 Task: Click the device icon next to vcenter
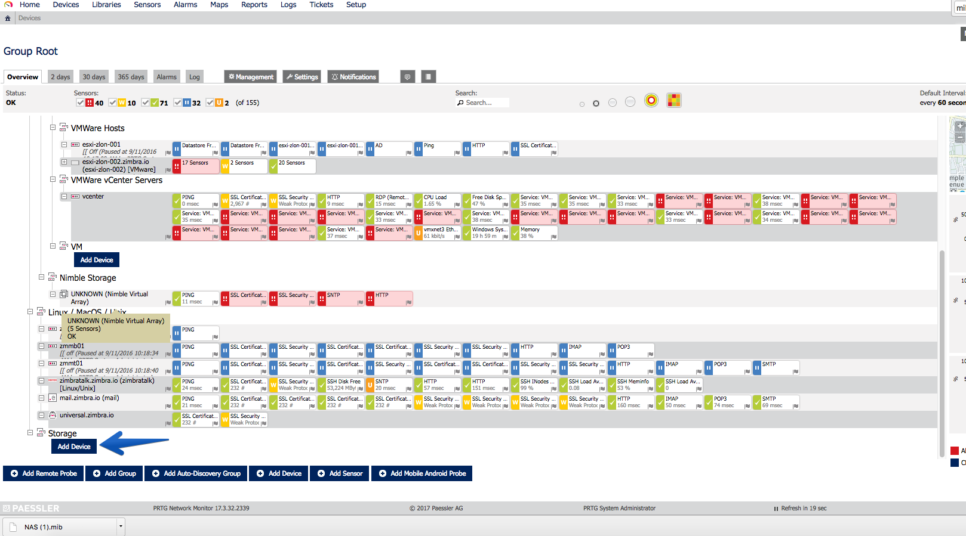(x=75, y=196)
